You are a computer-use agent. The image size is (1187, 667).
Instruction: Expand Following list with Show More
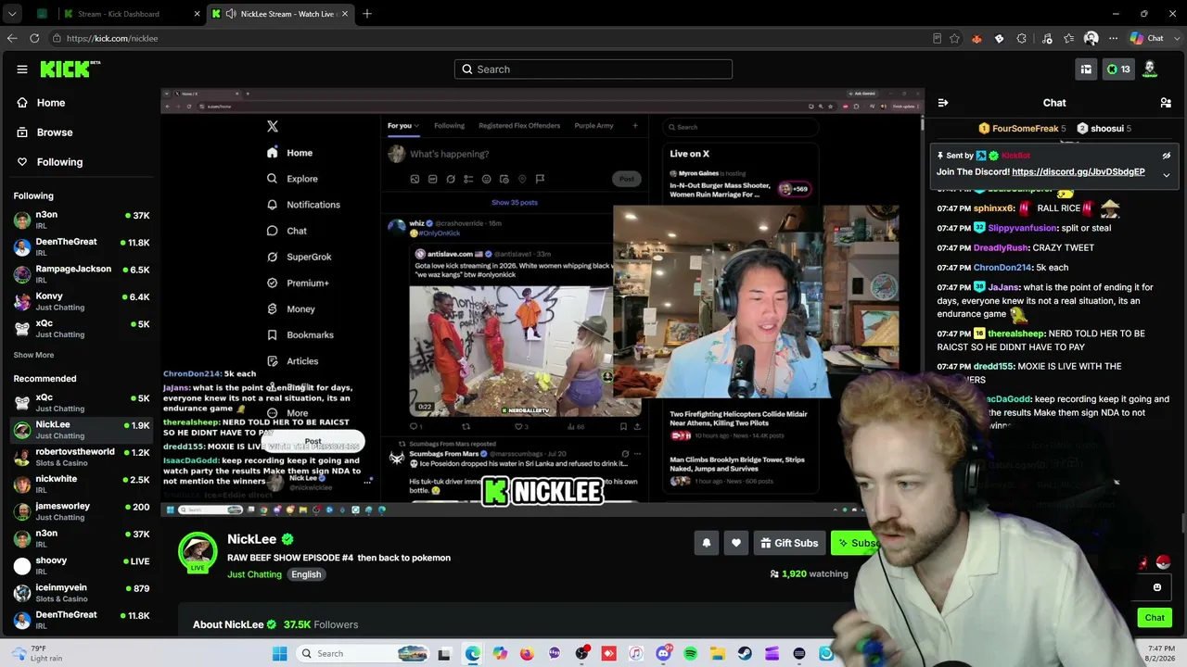coord(33,355)
